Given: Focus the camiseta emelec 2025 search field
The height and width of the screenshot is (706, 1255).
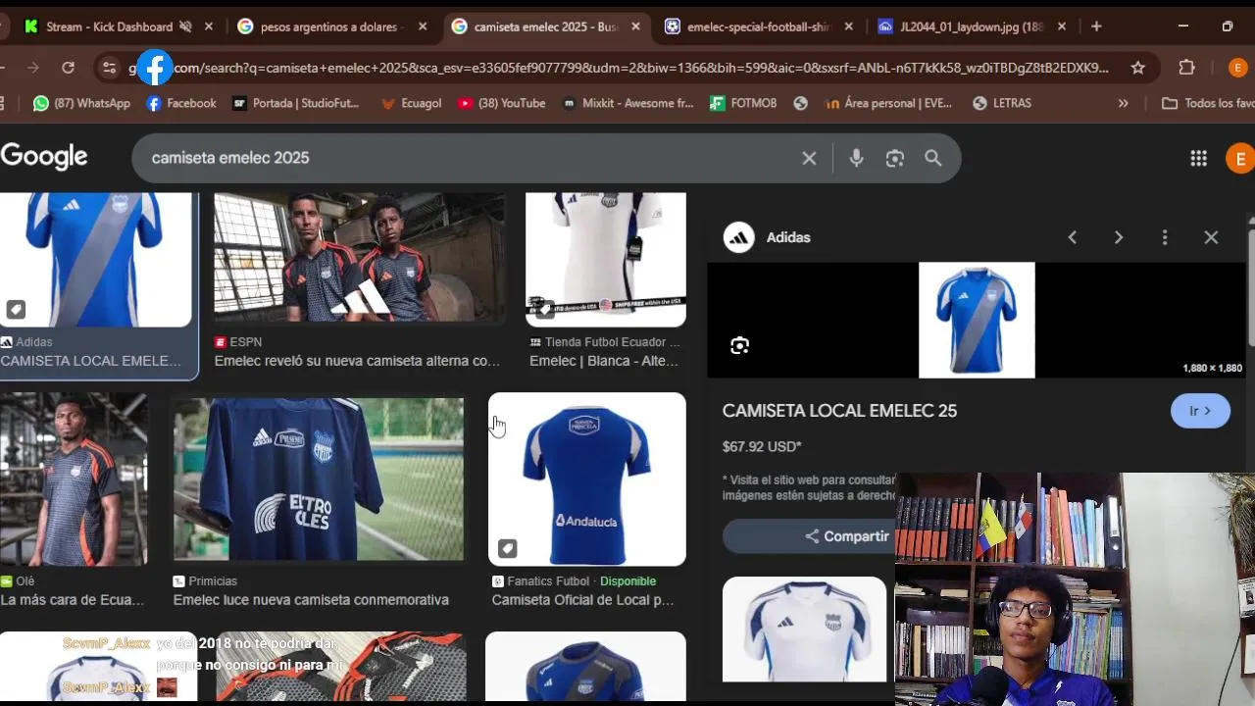Looking at the screenshot, I should point(471,158).
